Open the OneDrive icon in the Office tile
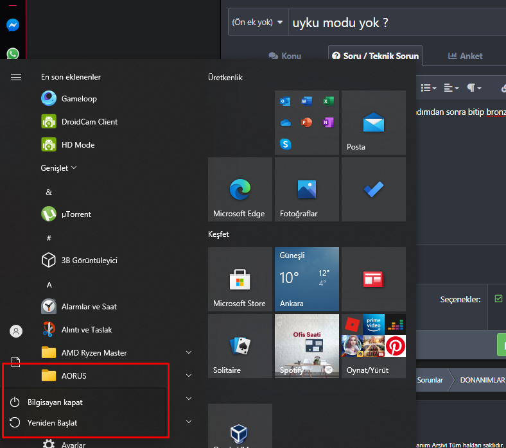Screen dimensions: 506x448 pyautogui.click(x=285, y=123)
